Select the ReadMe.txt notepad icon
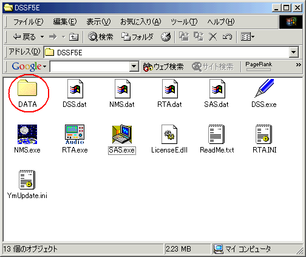306x257 pixels. point(217,134)
